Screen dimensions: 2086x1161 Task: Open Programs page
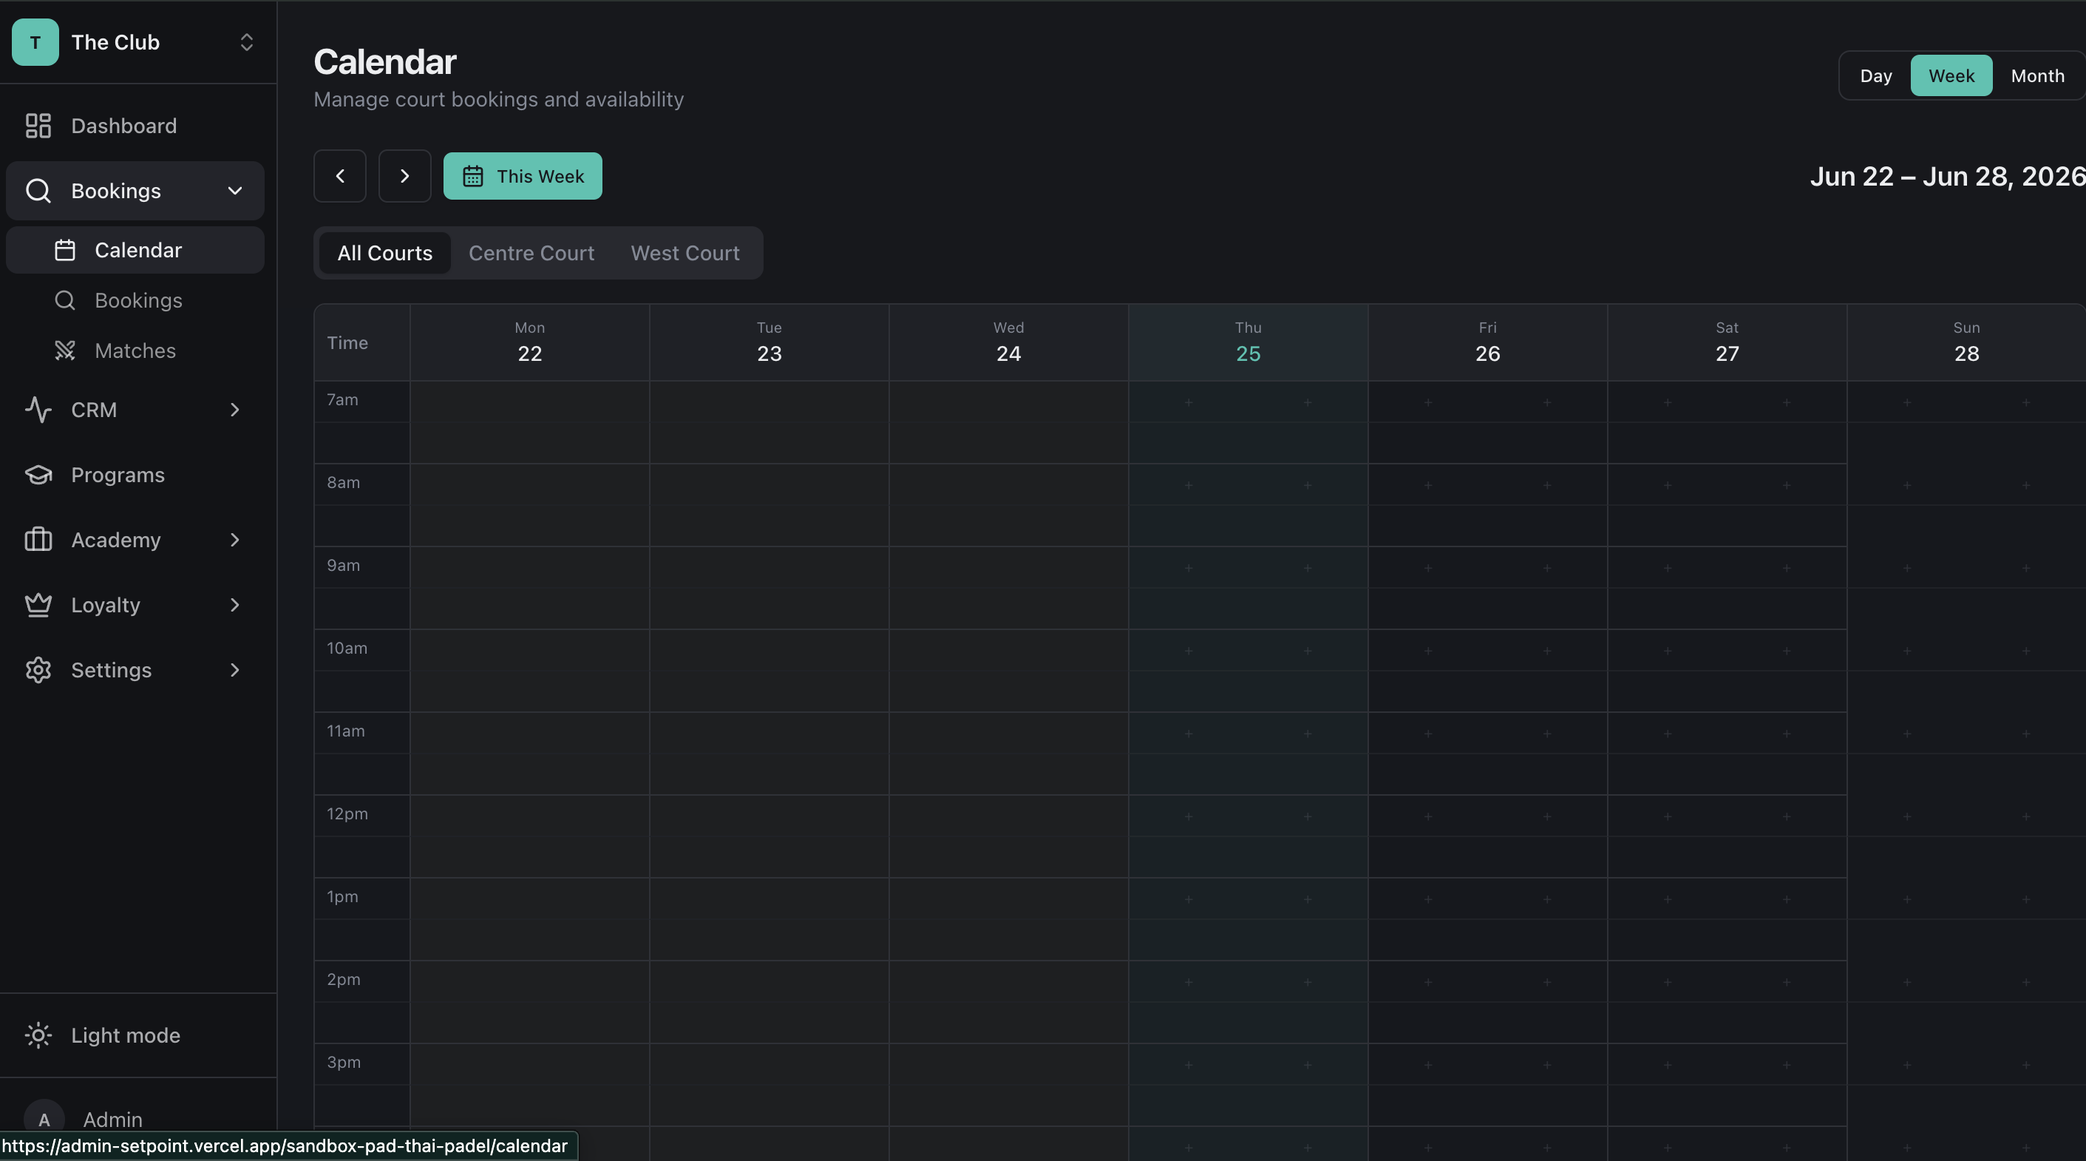click(x=135, y=475)
